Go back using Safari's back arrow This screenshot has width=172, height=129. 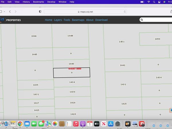coord(10,11)
